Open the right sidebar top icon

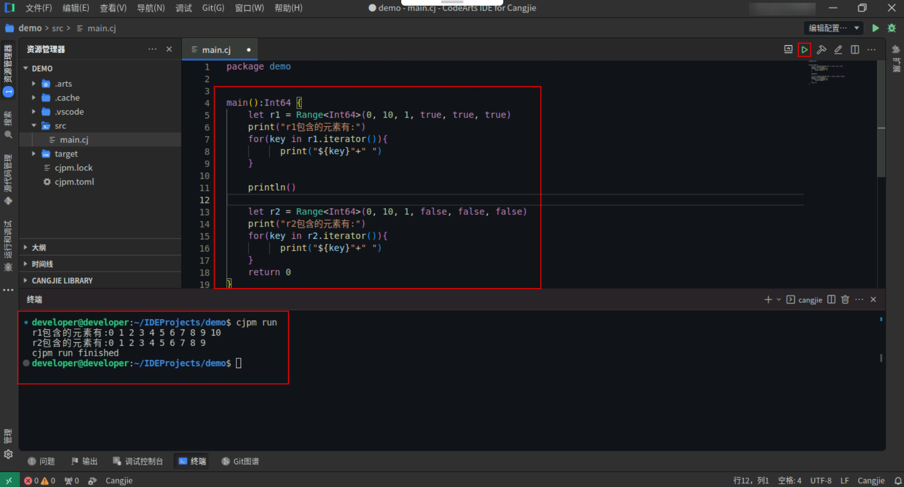click(x=895, y=50)
